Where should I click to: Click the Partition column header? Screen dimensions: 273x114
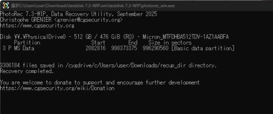(27, 42)
